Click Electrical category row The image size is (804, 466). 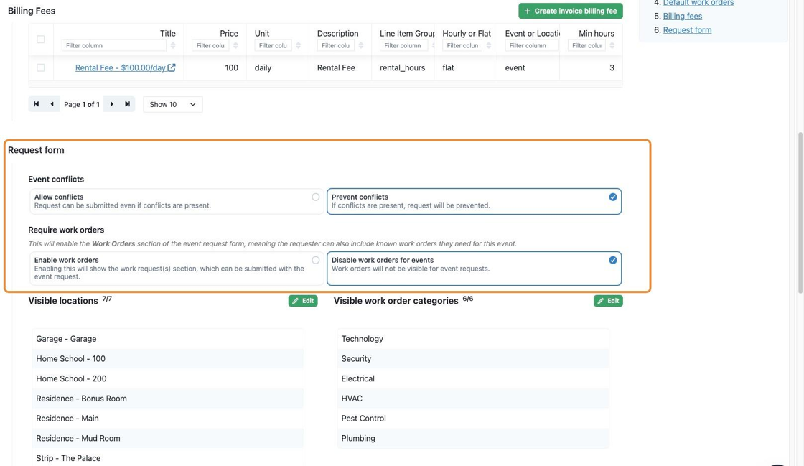(473, 379)
